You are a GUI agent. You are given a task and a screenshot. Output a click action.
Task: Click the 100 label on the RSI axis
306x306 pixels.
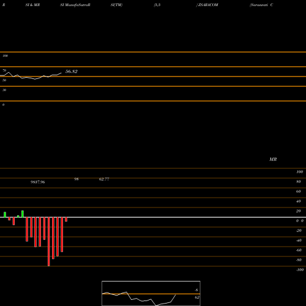pos(5,56)
